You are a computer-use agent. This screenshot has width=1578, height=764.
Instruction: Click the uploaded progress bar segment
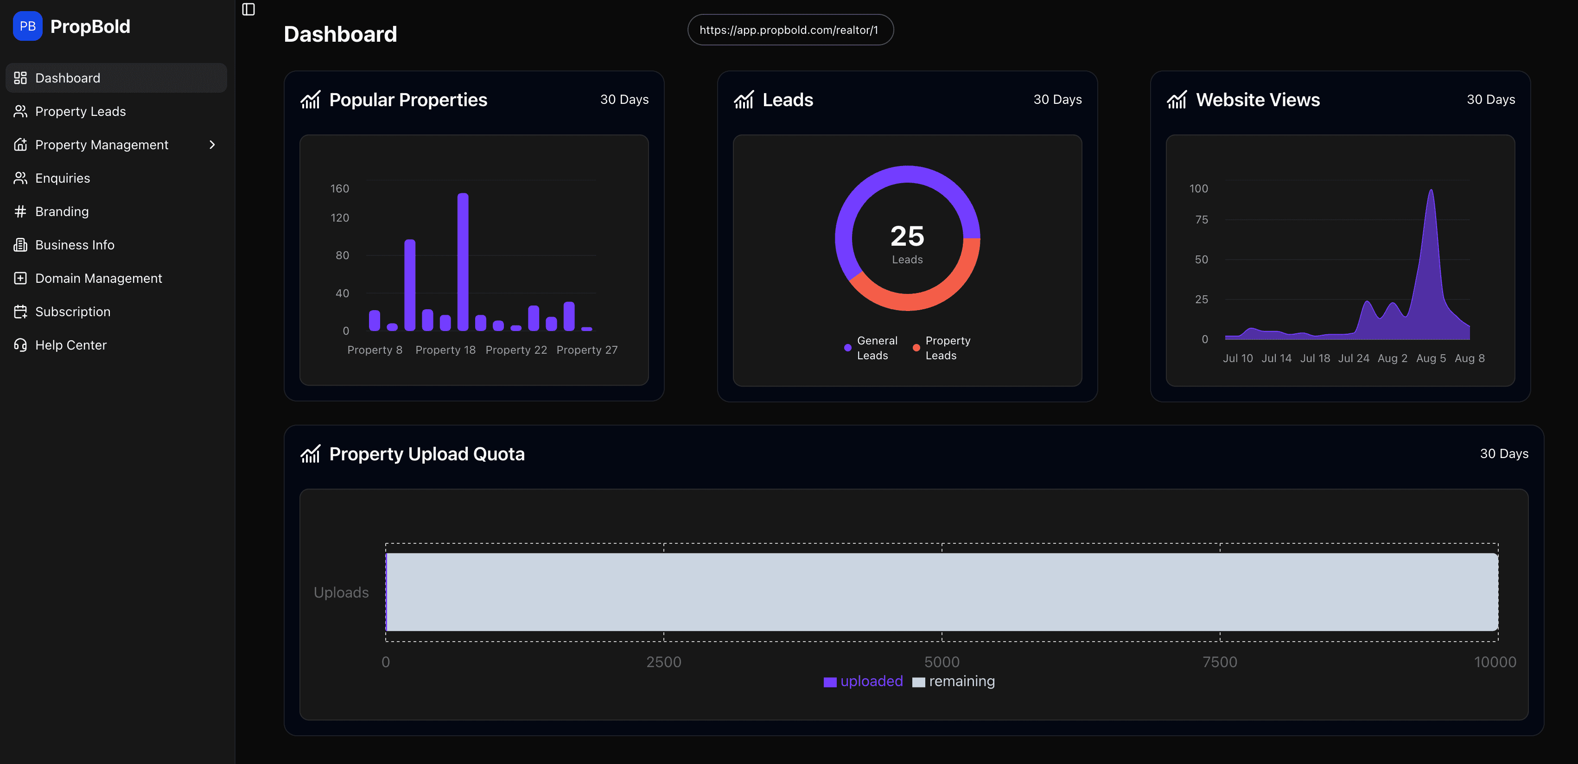click(388, 592)
